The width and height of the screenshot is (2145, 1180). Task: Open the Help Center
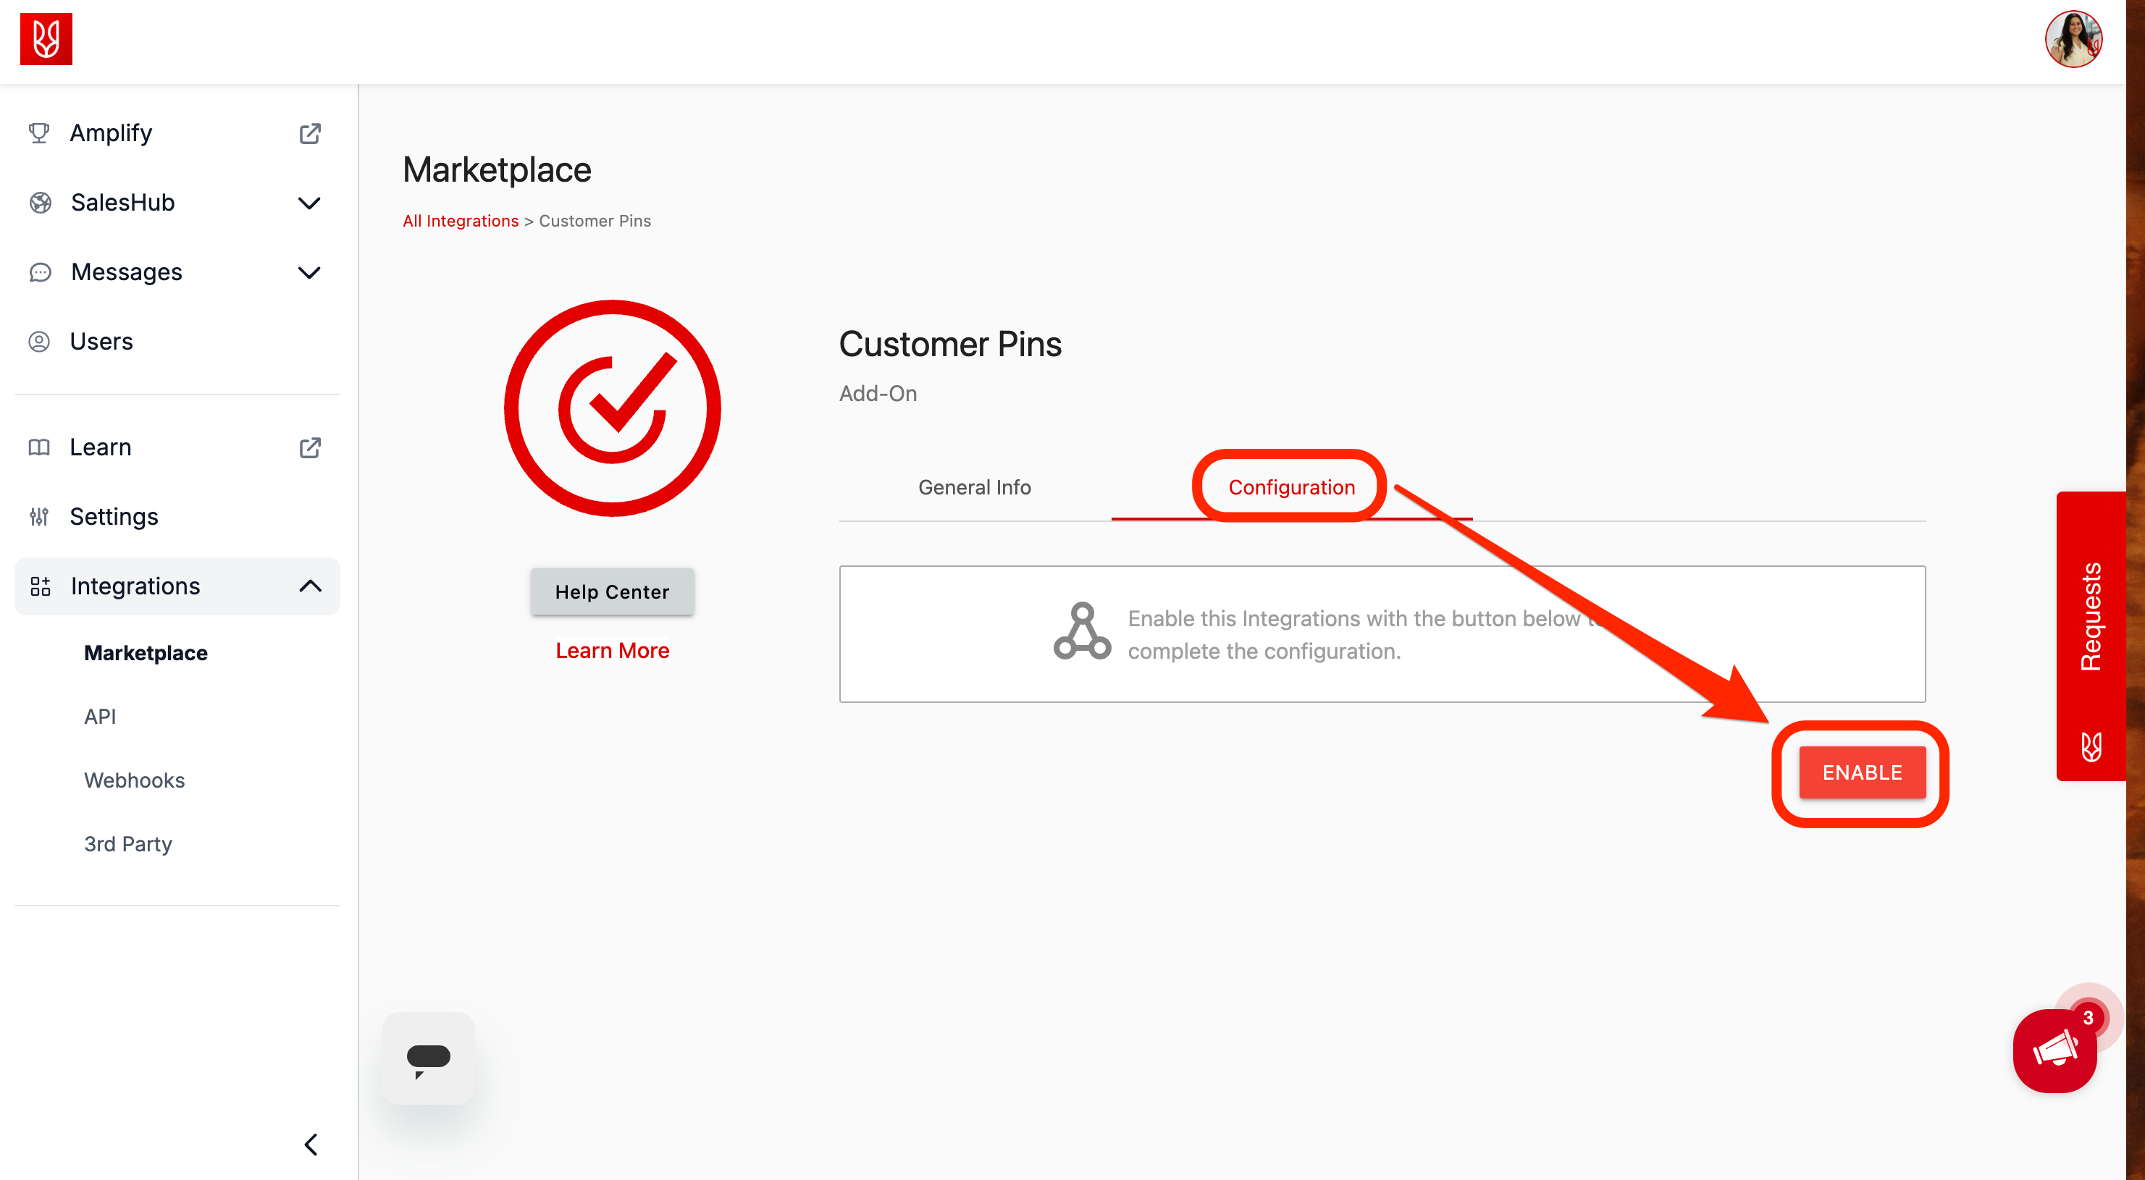pyautogui.click(x=612, y=591)
